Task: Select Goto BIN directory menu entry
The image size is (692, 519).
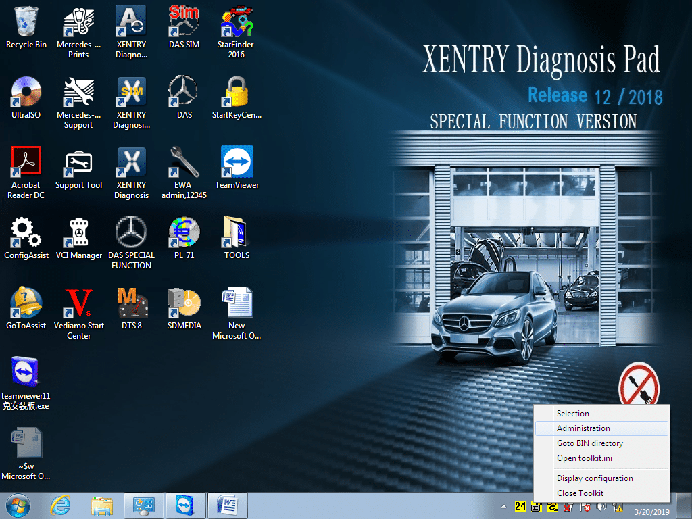Action: [x=589, y=443]
